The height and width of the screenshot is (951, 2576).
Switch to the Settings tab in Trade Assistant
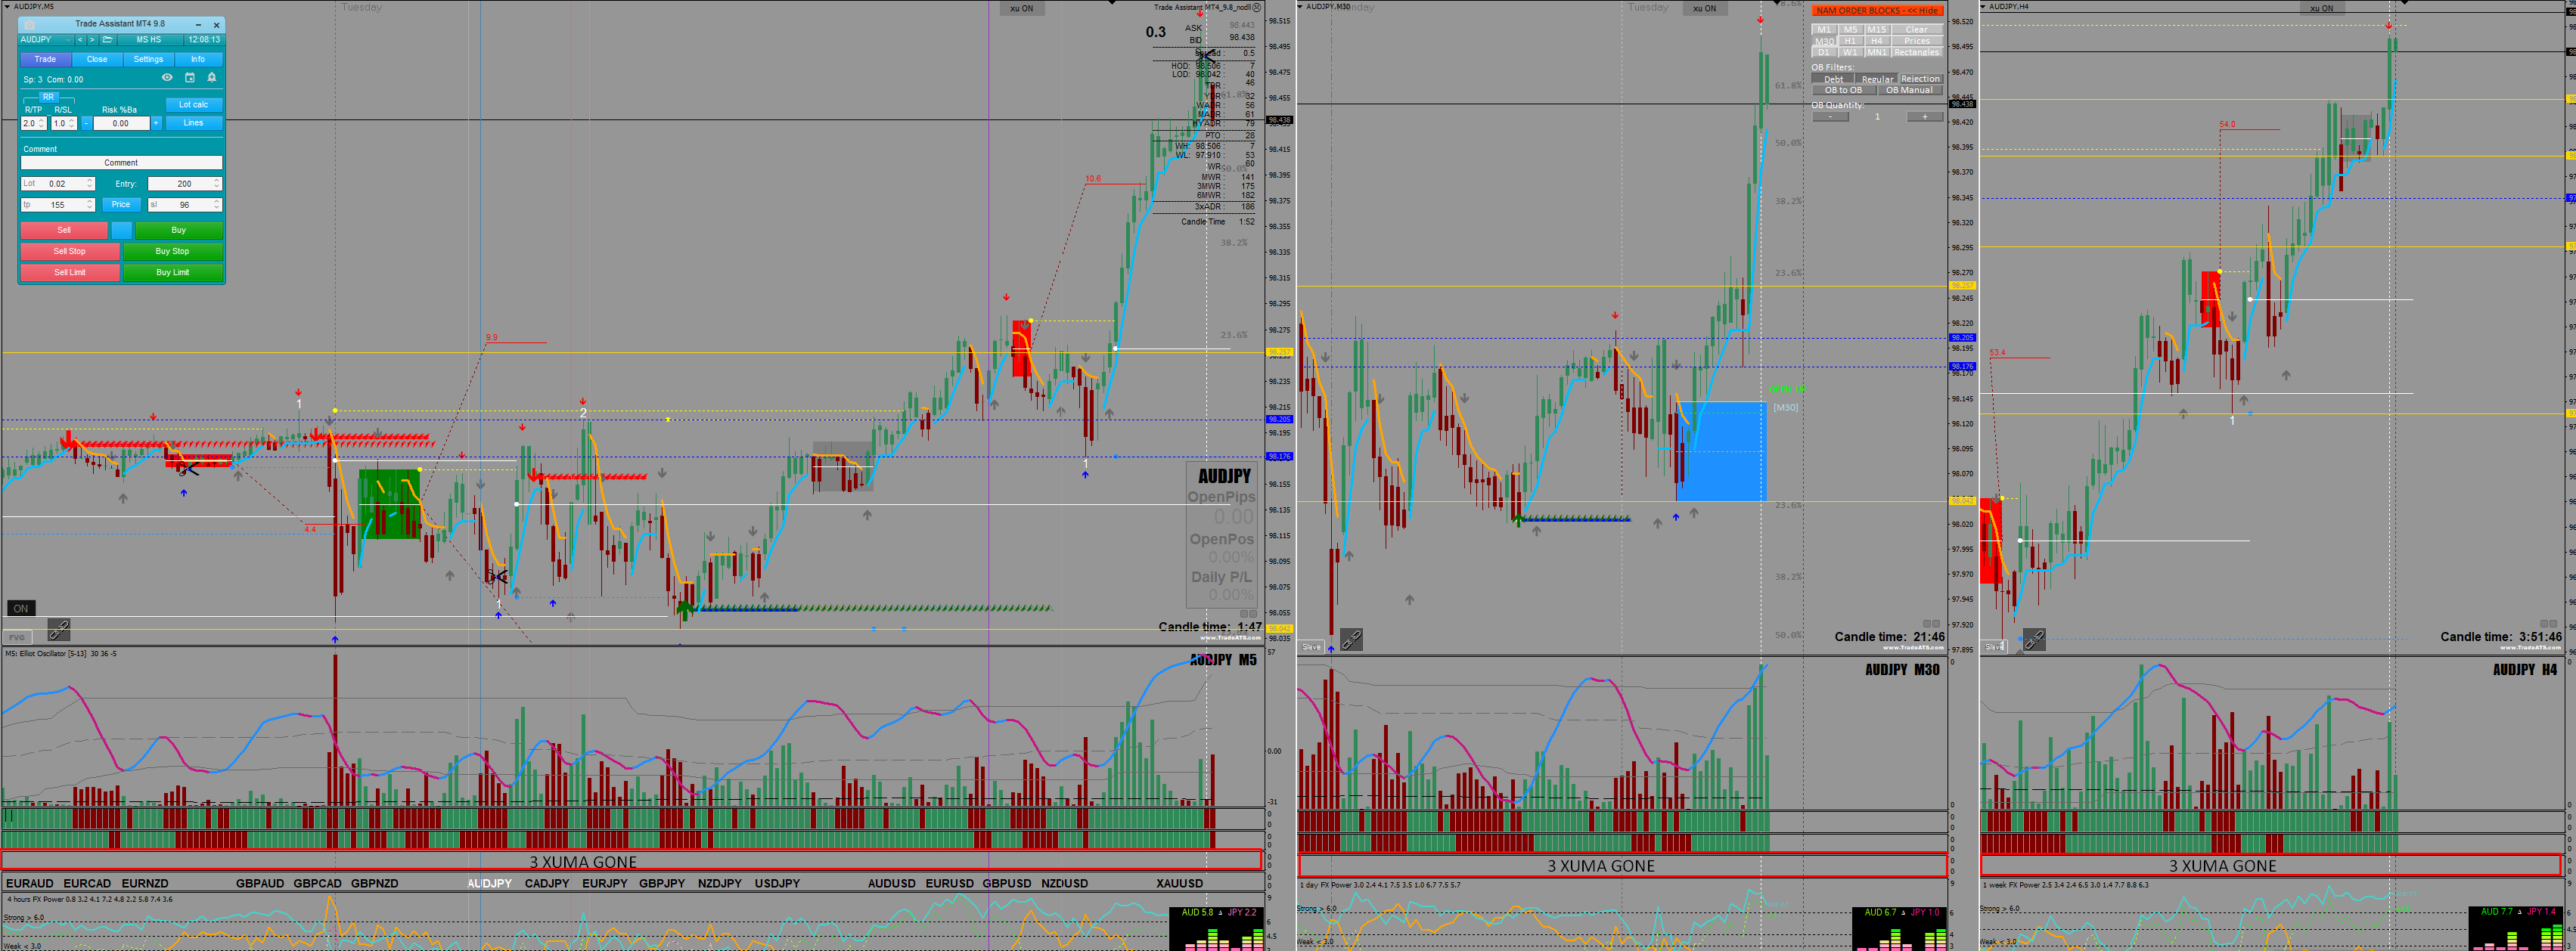pos(148,59)
